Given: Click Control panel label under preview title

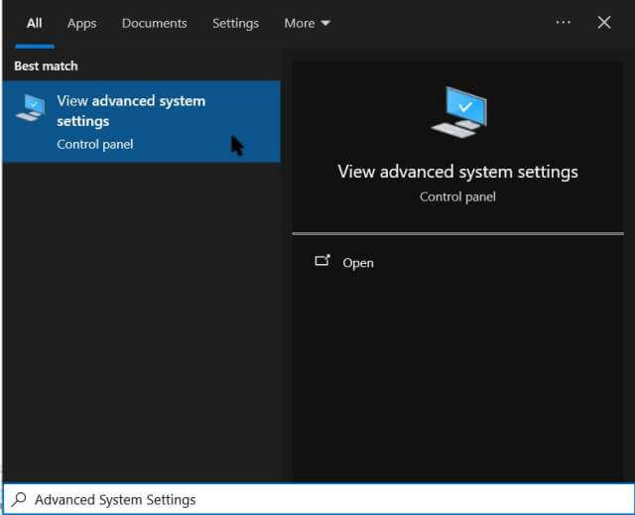Looking at the screenshot, I should click(x=457, y=196).
